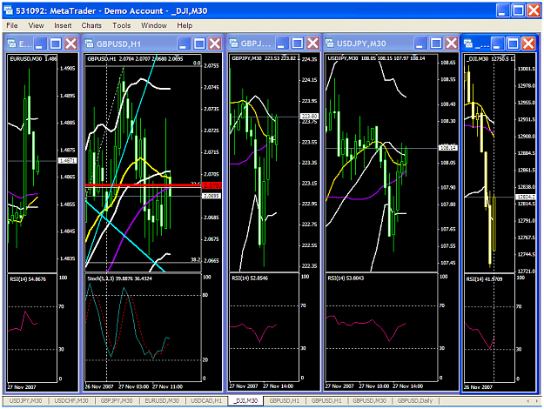This screenshot has width=544, height=409.
Task: Click the GBPJPY chart window icon
Action: tap(234, 43)
